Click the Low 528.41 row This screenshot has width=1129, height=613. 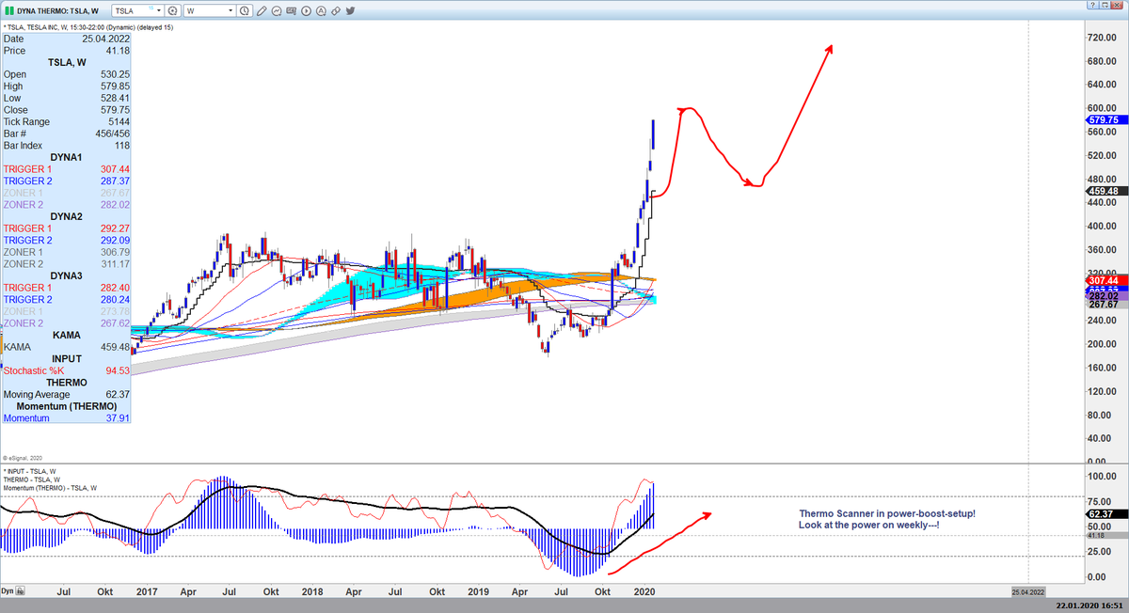66,98
